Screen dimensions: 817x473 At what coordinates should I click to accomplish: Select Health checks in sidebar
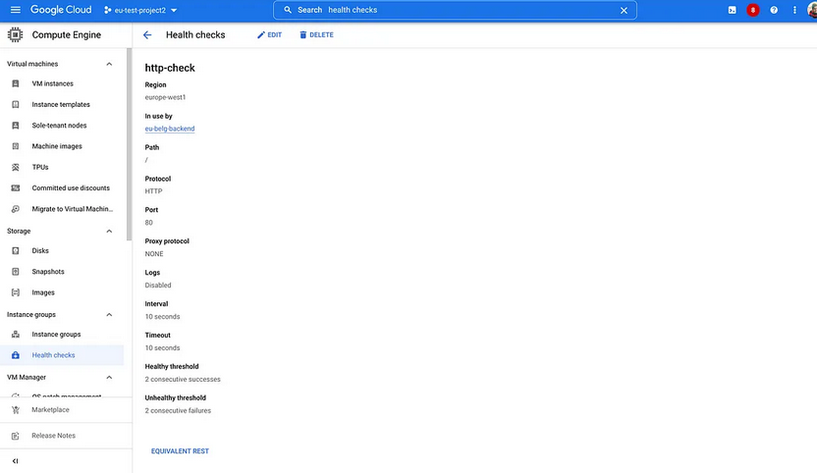click(x=62, y=355)
